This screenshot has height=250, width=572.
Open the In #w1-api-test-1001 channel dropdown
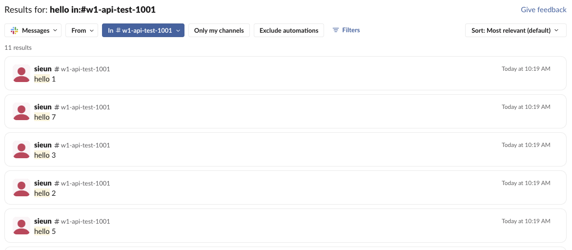(143, 30)
